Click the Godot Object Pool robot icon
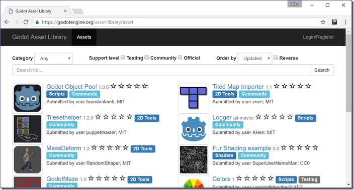 pyautogui.click(x=28, y=98)
